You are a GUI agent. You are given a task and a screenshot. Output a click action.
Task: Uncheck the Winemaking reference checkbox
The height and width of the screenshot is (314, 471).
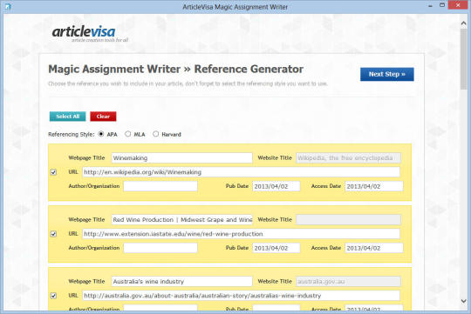click(53, 172)
